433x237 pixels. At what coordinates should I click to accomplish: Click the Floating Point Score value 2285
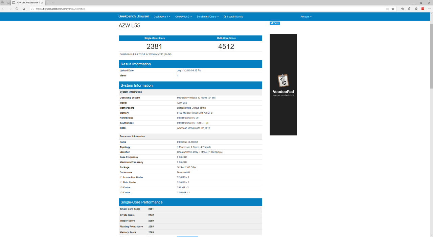pyautogui.click(x=151, y=227)
